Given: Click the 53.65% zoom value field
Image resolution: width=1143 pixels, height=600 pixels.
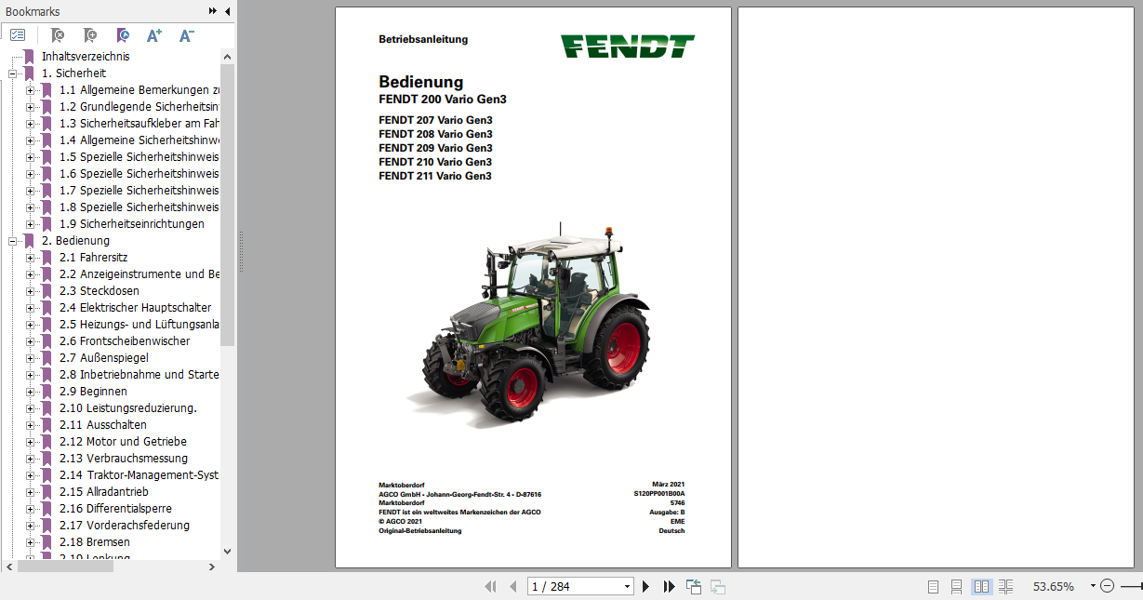Looking at the screenshot, I should (x=1054, y=586).
